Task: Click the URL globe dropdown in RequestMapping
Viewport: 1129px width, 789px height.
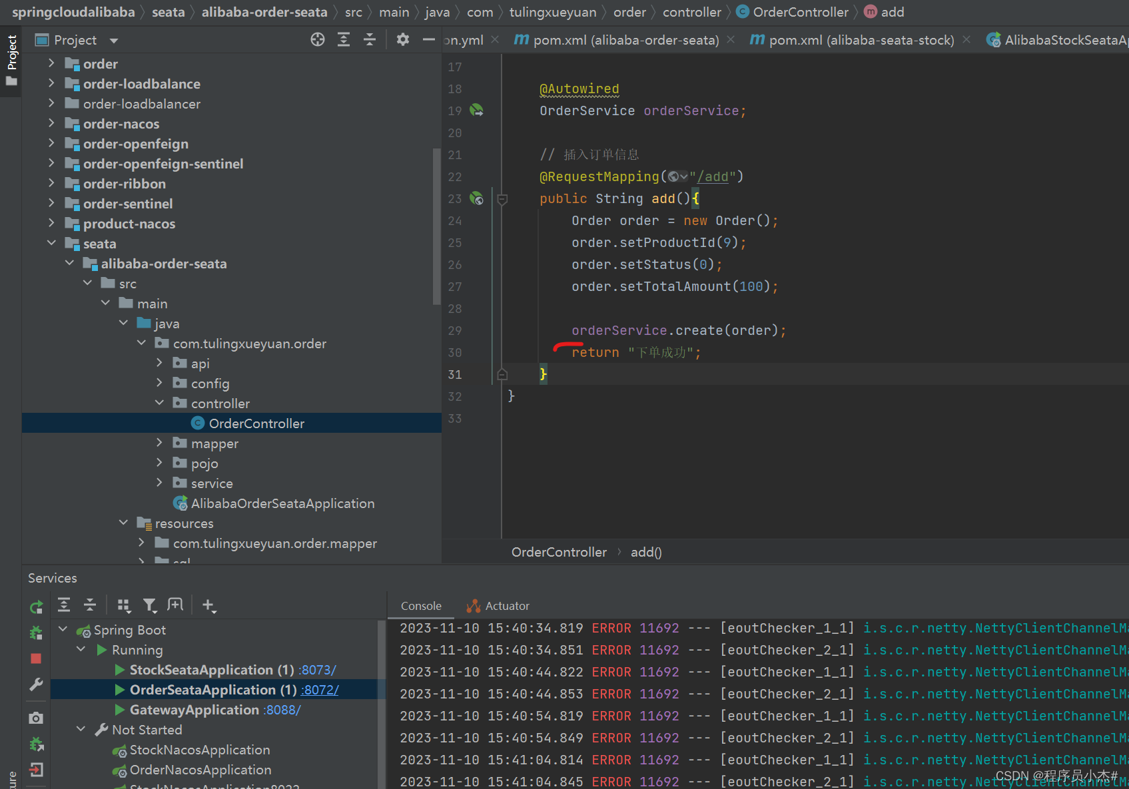Action: coord(677,176)
